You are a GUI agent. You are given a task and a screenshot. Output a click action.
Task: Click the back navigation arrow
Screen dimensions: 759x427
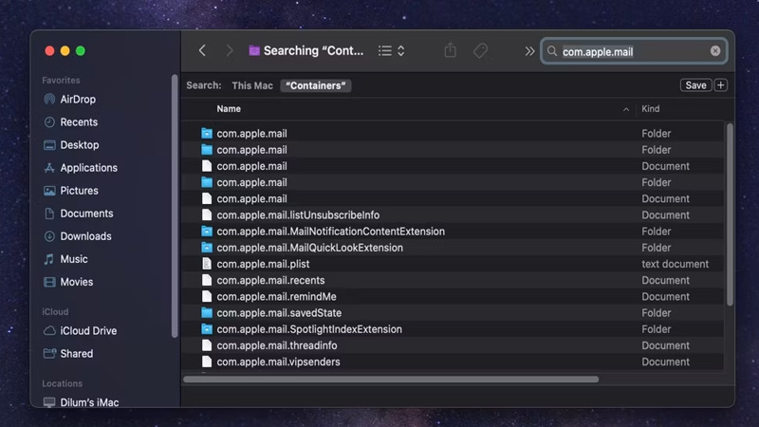pos(202,51)
